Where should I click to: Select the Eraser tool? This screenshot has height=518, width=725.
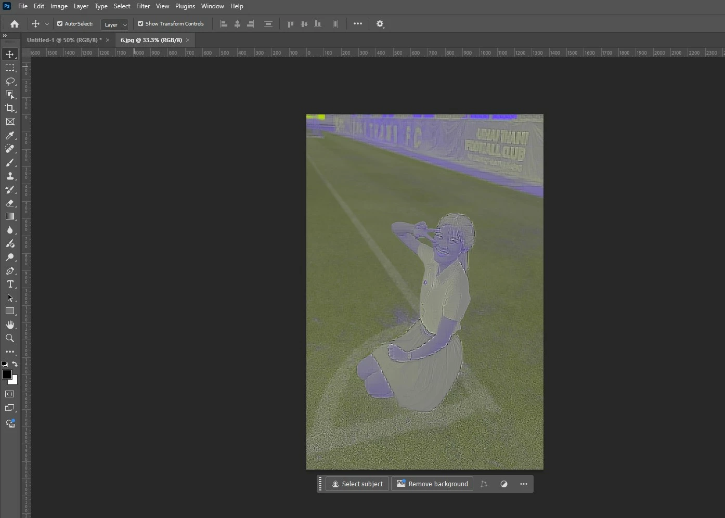[10, 203]
